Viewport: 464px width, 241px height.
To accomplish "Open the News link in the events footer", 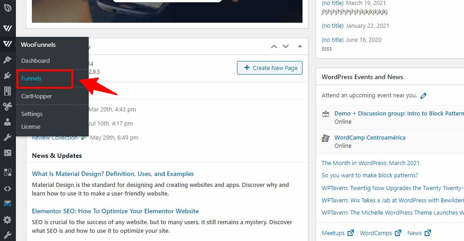I will (x=414, y=233).
